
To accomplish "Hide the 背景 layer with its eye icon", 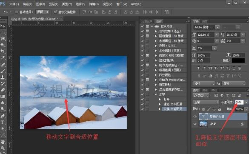I will (195, 124).
